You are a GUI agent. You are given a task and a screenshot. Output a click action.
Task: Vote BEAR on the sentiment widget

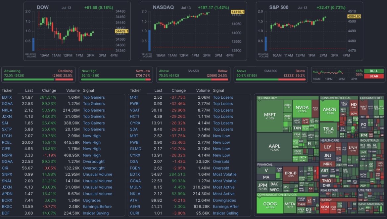374,76
